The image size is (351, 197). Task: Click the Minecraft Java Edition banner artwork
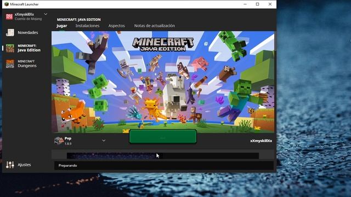point(163,82)
